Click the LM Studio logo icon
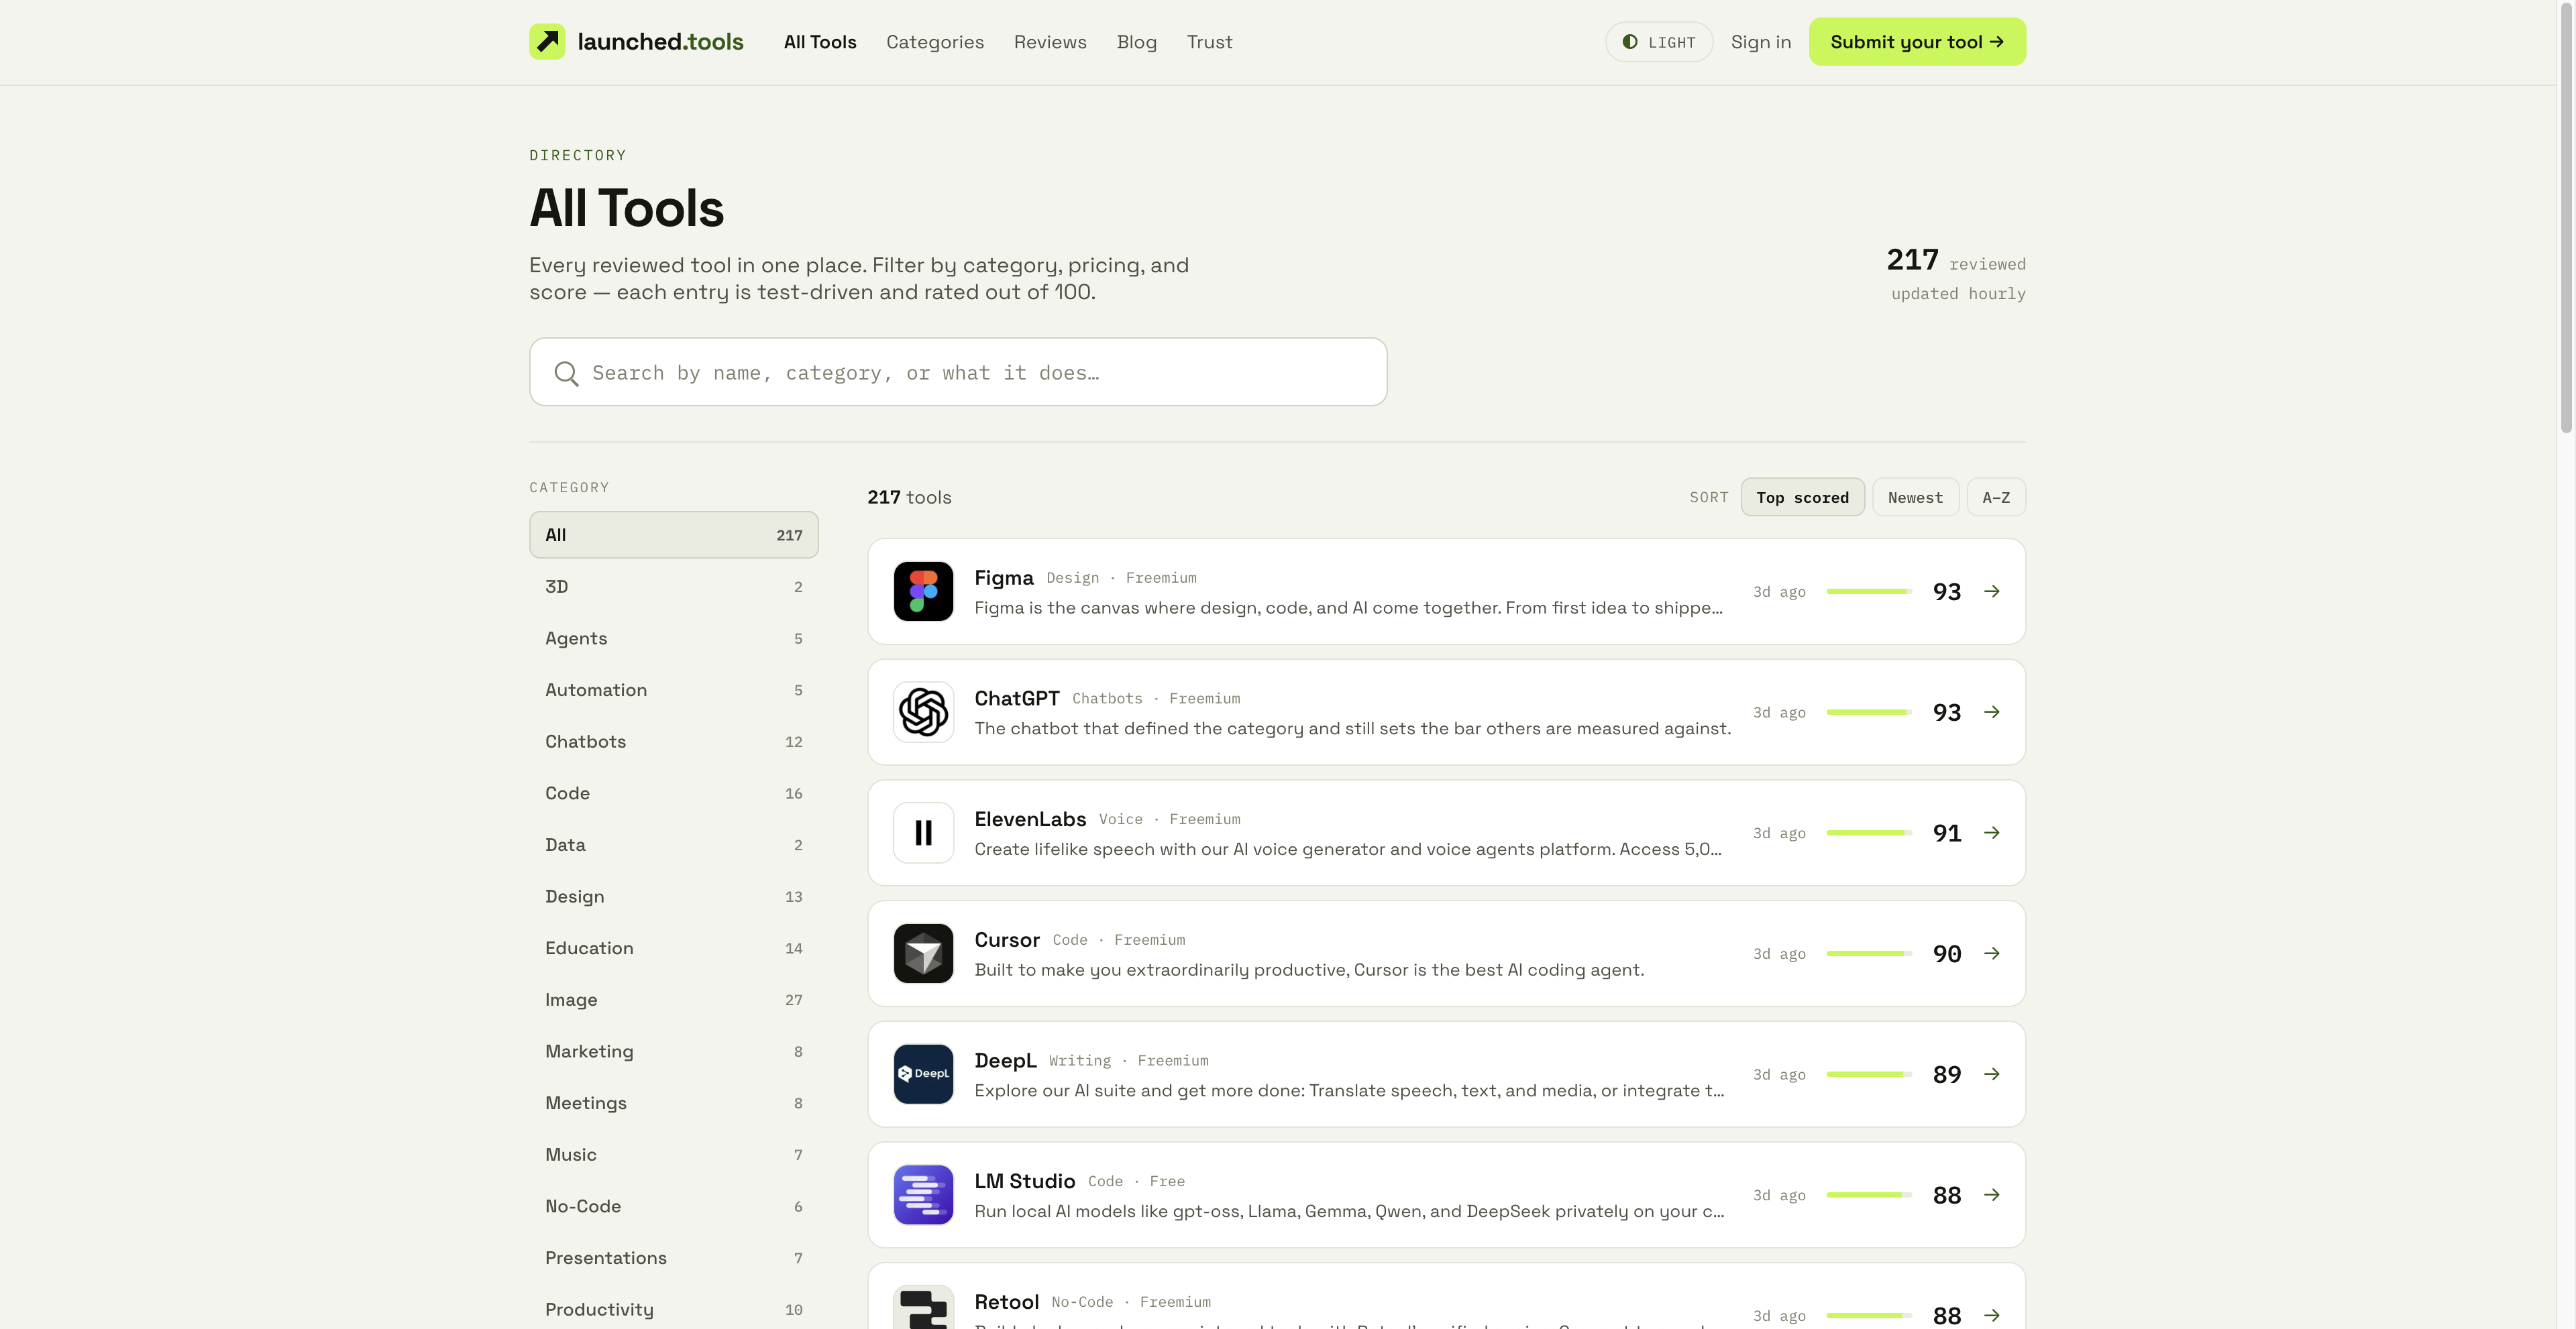 [x=923, y=1195]
